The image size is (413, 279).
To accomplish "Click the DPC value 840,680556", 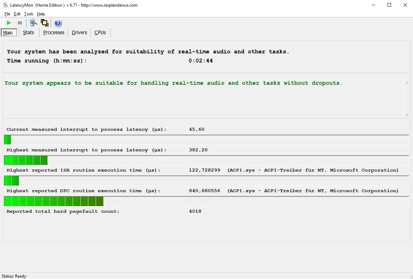I will click(x=205, y=190).
